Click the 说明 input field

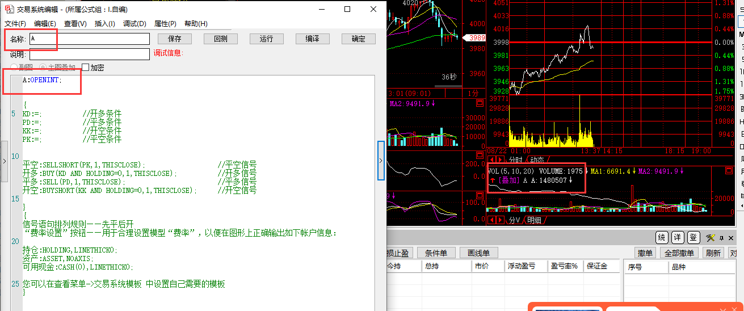pos(90,54)
